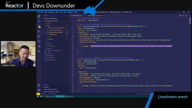Expand the docs folder
This screenshot has height=108, width=192.
coord(48,41)
